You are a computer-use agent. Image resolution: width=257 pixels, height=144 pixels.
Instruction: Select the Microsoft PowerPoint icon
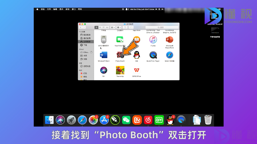(170, 39)
